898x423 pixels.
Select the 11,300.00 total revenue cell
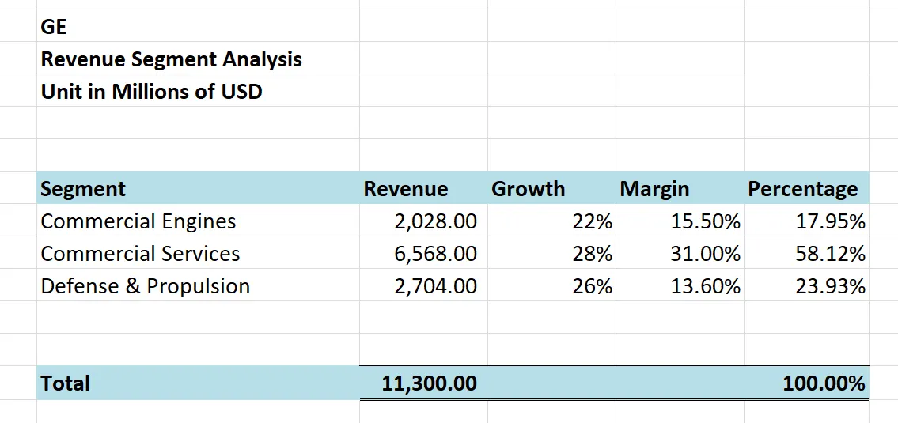(429, 383)
